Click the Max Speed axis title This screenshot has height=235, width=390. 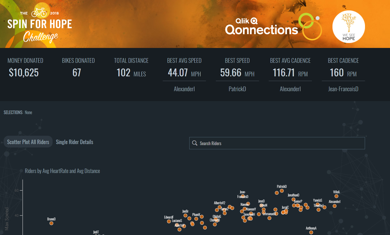[7, 219]
